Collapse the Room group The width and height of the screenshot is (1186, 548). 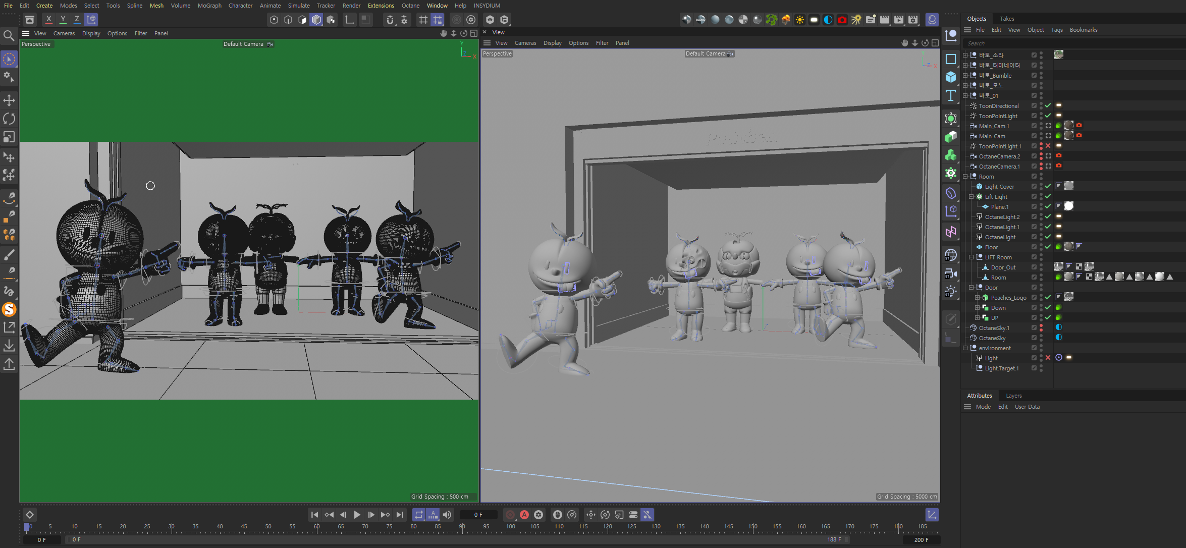pyautogui.click(x=965, y=176)
